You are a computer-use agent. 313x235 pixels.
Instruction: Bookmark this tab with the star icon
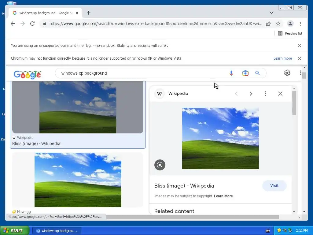point(278,24)
